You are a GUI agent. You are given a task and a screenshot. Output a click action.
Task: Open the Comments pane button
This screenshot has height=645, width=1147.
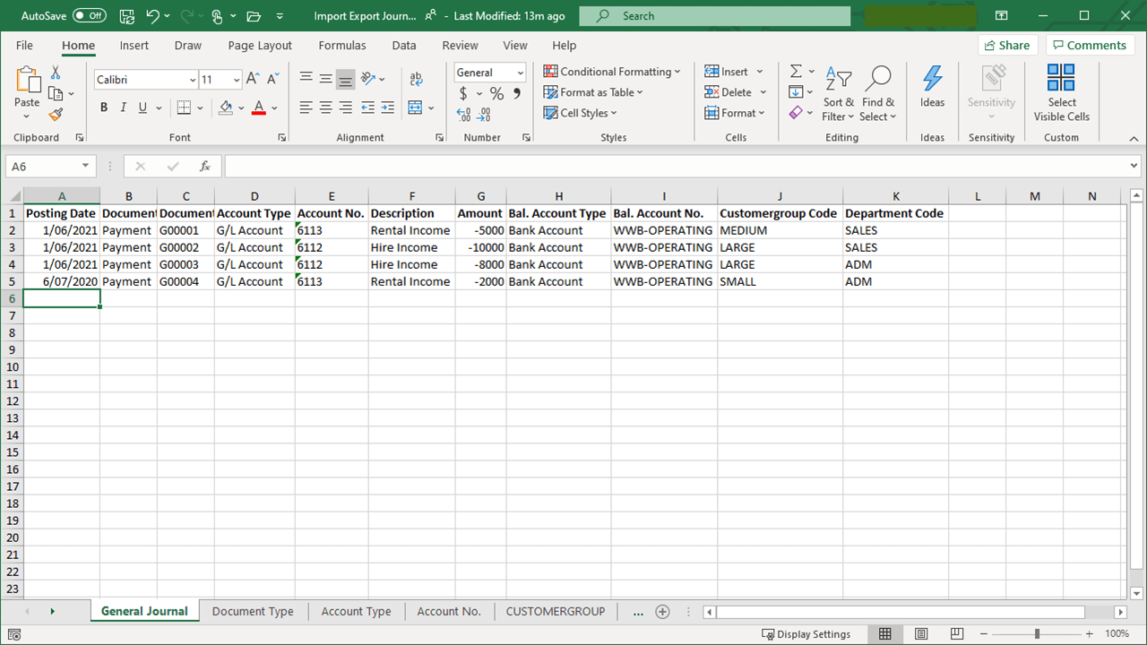[1088, 46]
